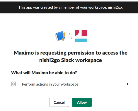This screenshot has height=111, width=138.
Task: Click the red quarter-circle in workspace logo
Action: click(77, 33)
